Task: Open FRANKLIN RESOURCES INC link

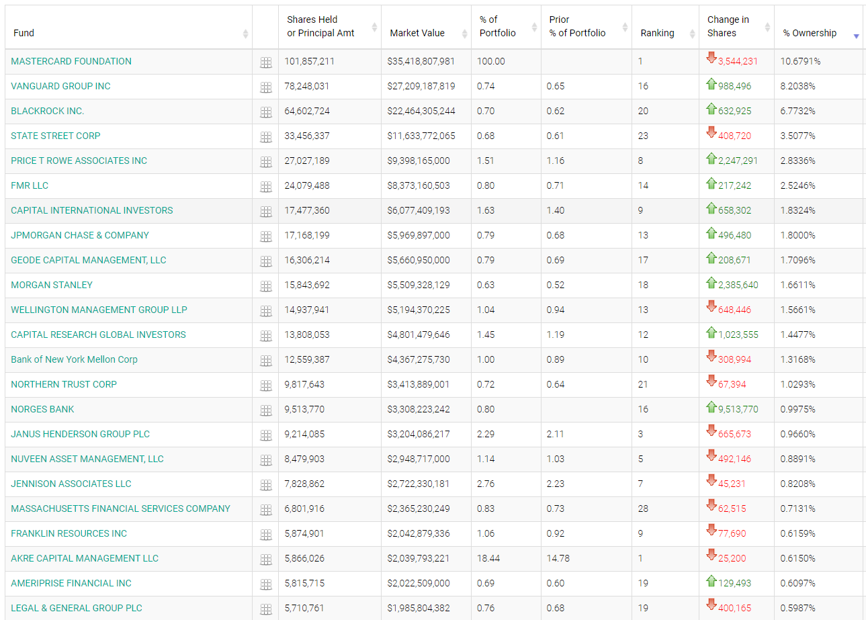Action: point(69,533)
